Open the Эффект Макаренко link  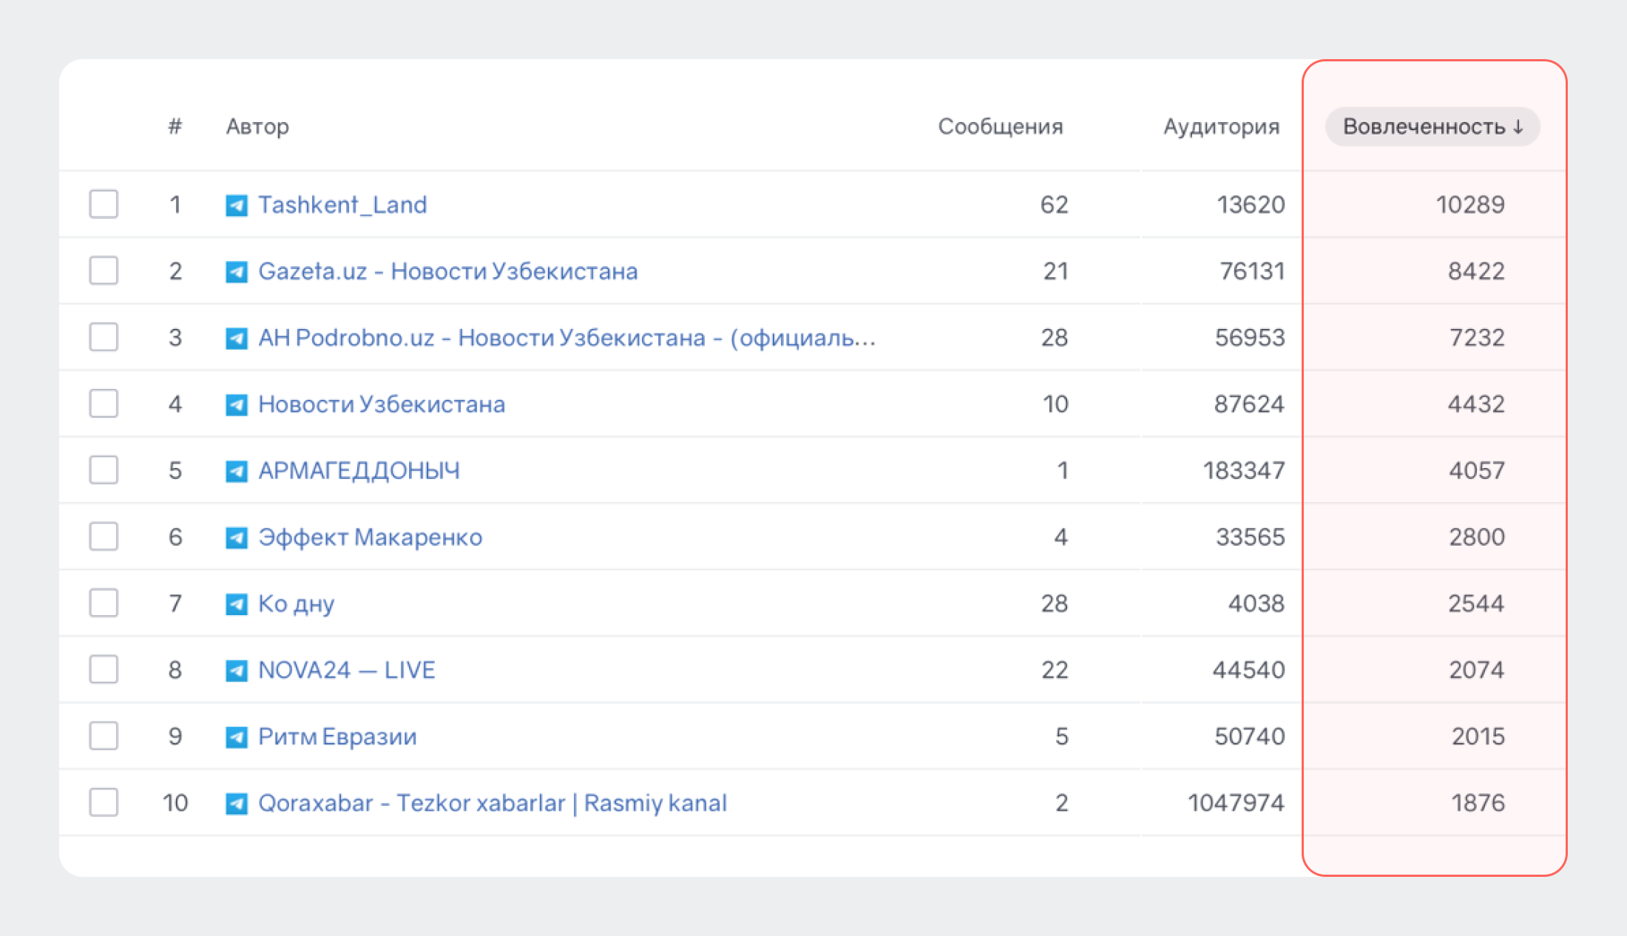[x=370, y=537]
